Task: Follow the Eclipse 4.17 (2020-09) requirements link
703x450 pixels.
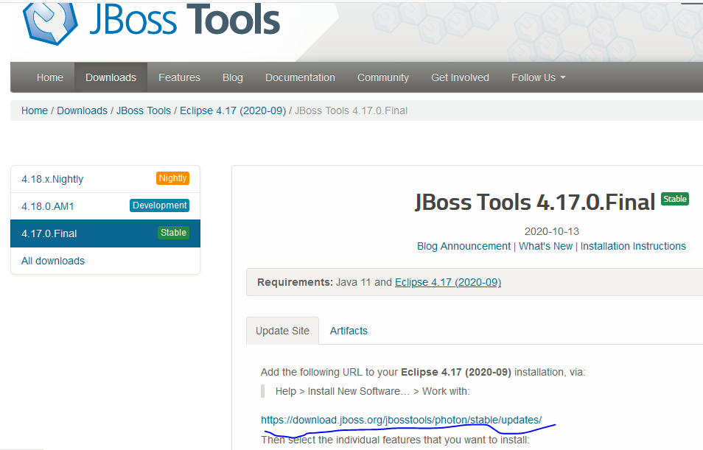Action: click(x=448, y=282)
